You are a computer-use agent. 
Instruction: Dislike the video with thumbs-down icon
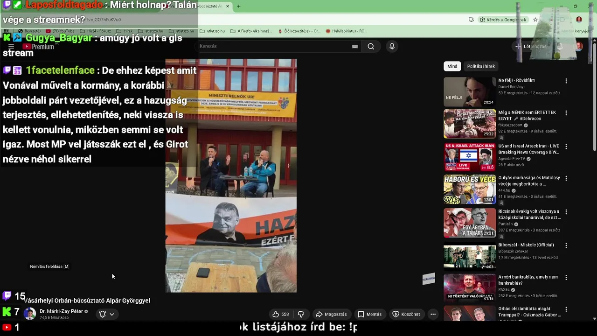(x=301, y=314)
